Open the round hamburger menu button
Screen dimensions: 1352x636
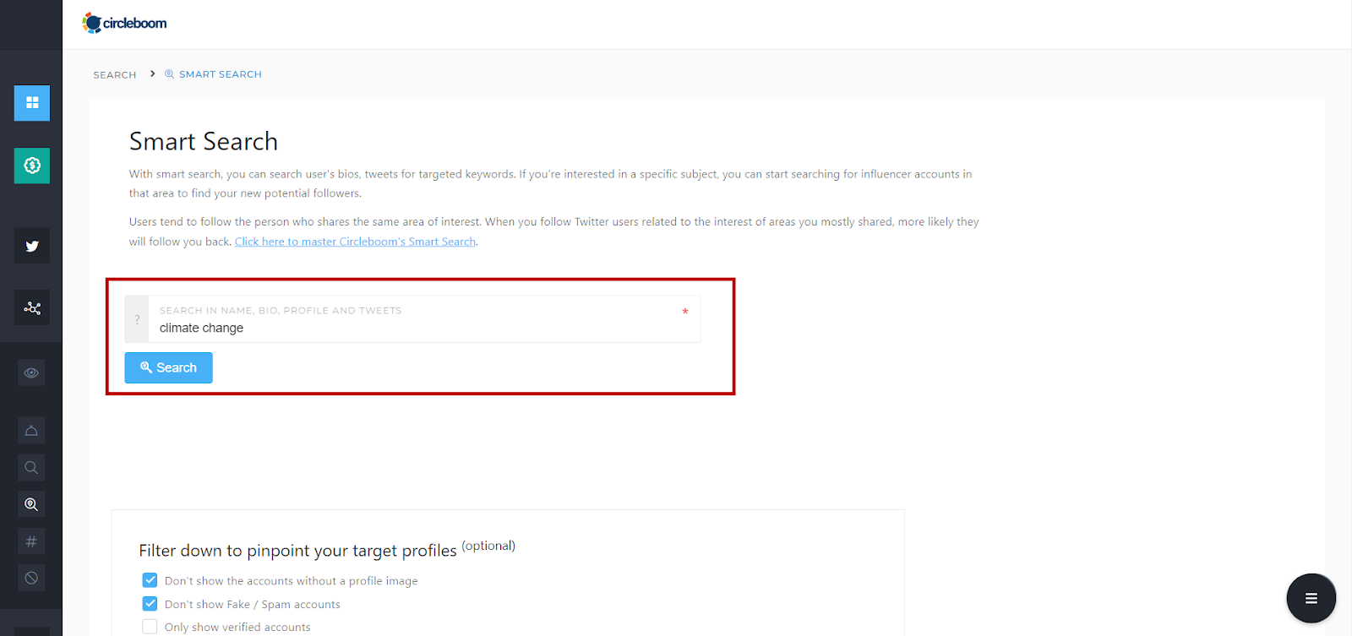(x=1311, y=598)
